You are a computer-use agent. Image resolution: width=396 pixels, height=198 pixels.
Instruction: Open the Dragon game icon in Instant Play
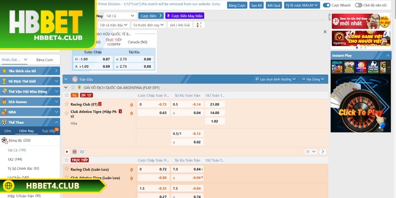point(337,67)
